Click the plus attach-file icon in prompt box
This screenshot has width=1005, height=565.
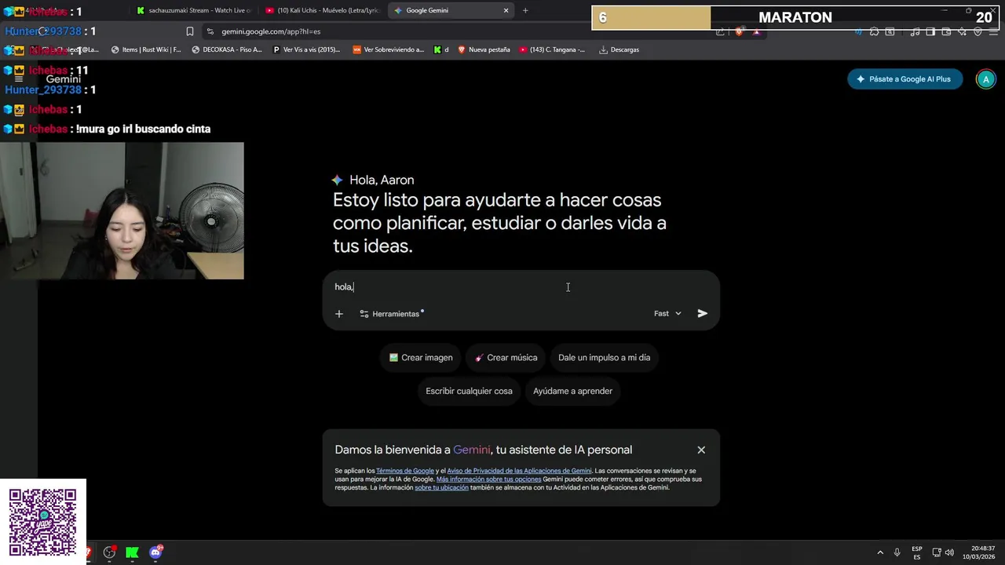pyautogui.click(x=339, y=314)
